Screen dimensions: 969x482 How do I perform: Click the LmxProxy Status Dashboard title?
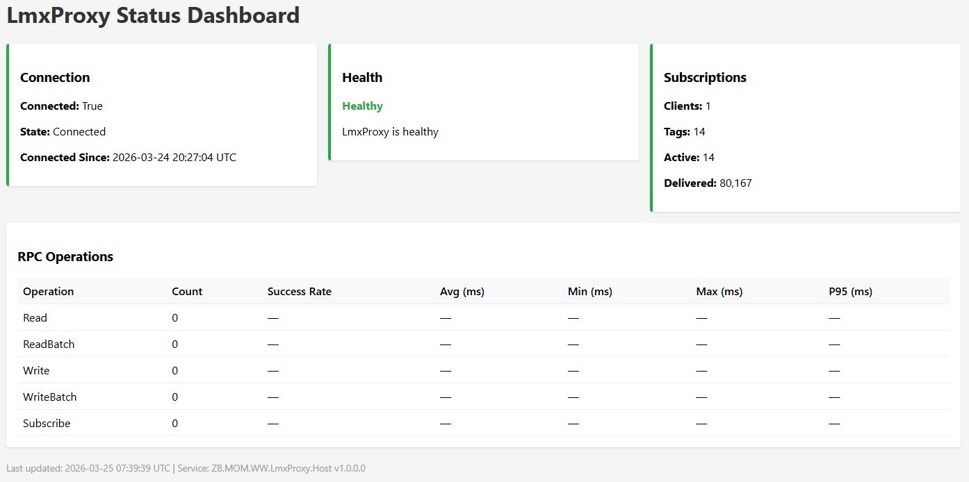coord(153,15)
